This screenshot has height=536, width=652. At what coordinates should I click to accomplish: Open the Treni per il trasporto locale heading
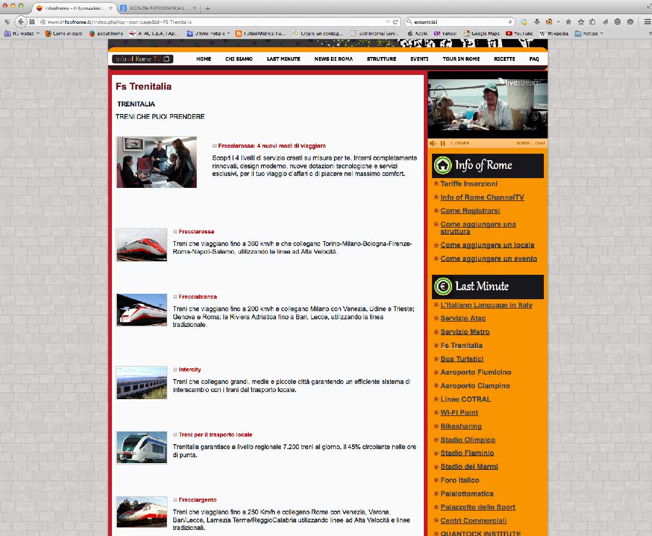click(215, 435)
